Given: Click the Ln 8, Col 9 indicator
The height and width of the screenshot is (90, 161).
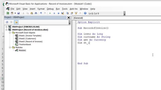Looking at the screenshot, I should point(94,13).
